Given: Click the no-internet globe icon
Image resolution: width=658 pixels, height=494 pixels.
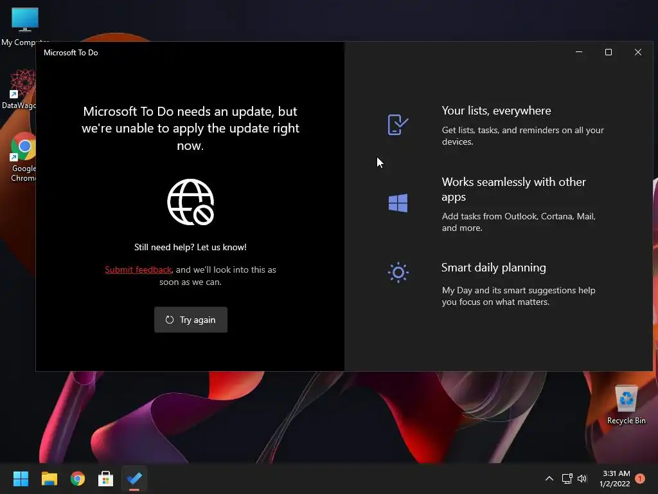Looking at the screenshot, I should [x=190, y=202].
